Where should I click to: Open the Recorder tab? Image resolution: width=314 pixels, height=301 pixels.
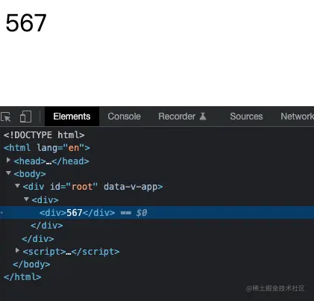coord(177,117)
